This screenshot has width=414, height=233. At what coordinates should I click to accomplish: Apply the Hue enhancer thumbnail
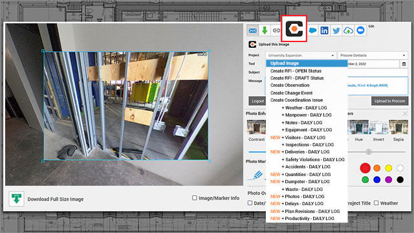click(358, 127)
